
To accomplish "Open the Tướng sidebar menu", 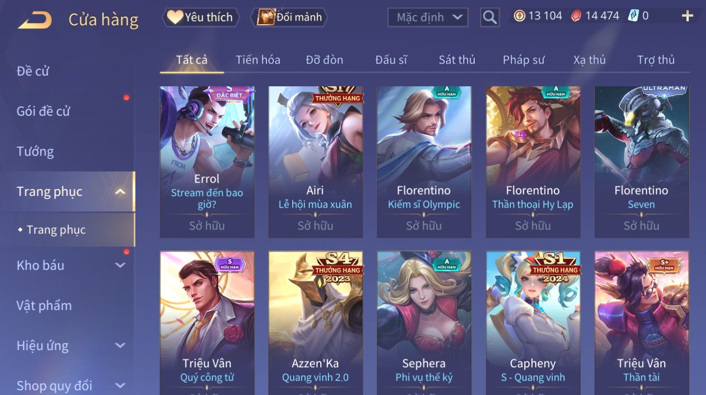I will (x=35, y=151).
